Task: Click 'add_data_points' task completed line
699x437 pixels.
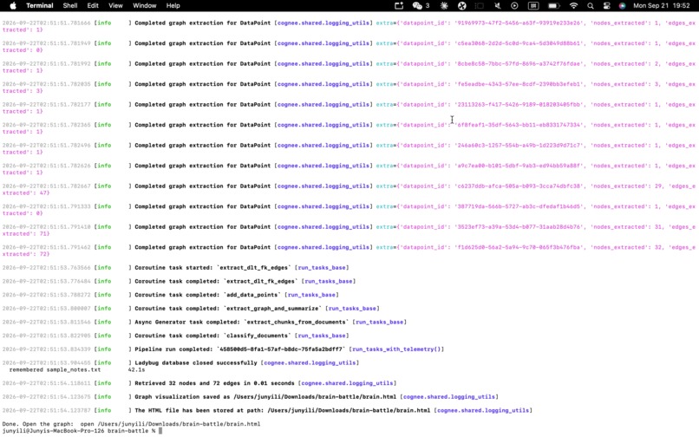Action: click(210, 295)
